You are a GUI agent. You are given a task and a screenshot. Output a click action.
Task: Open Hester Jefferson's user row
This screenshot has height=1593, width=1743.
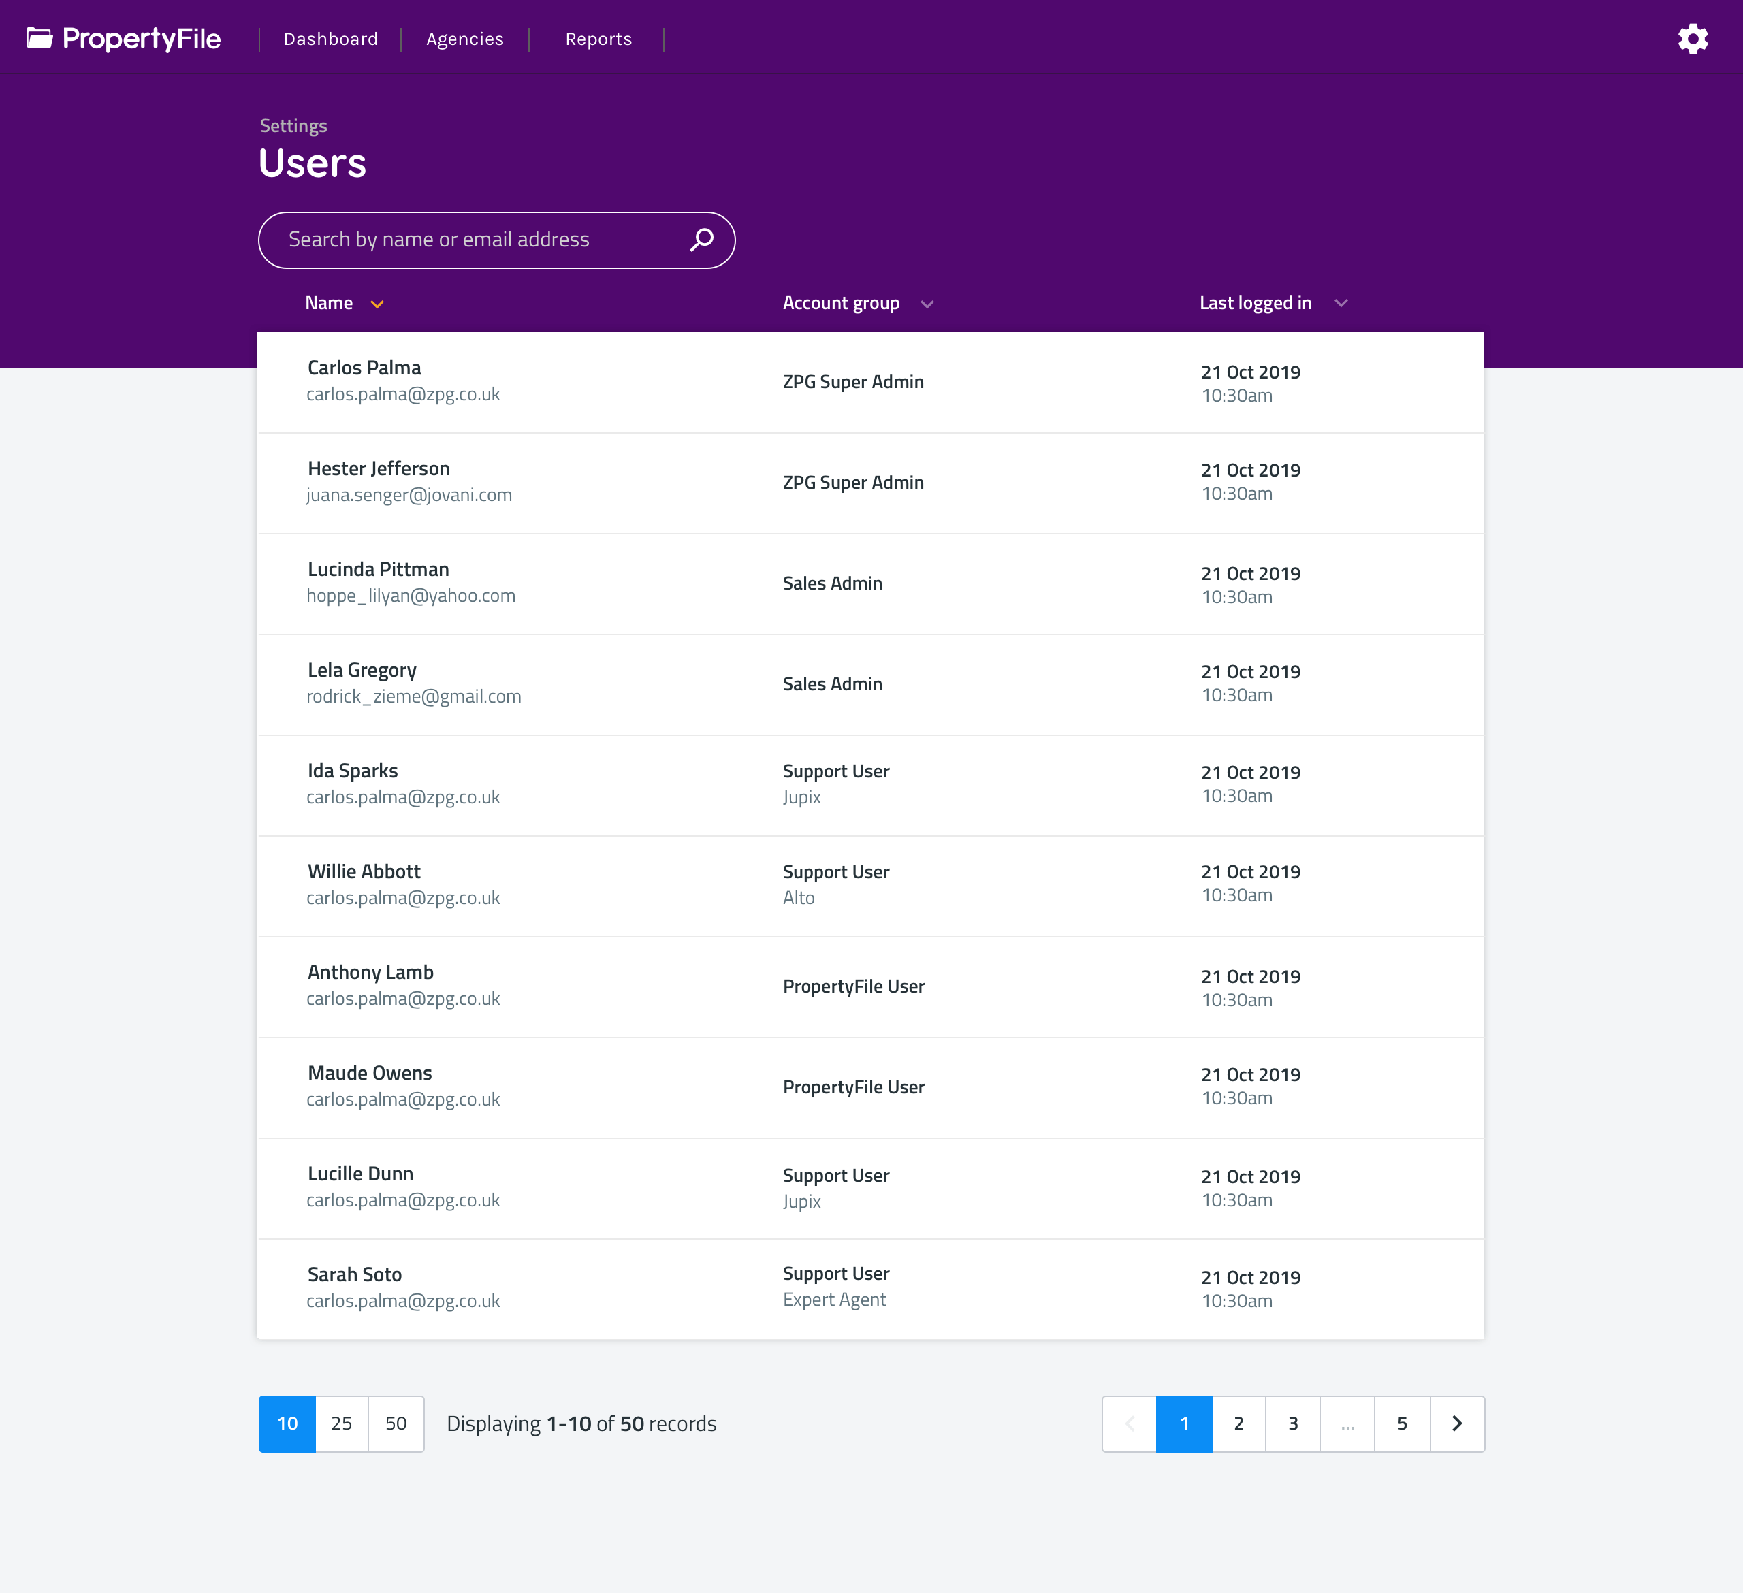point(379,468)
